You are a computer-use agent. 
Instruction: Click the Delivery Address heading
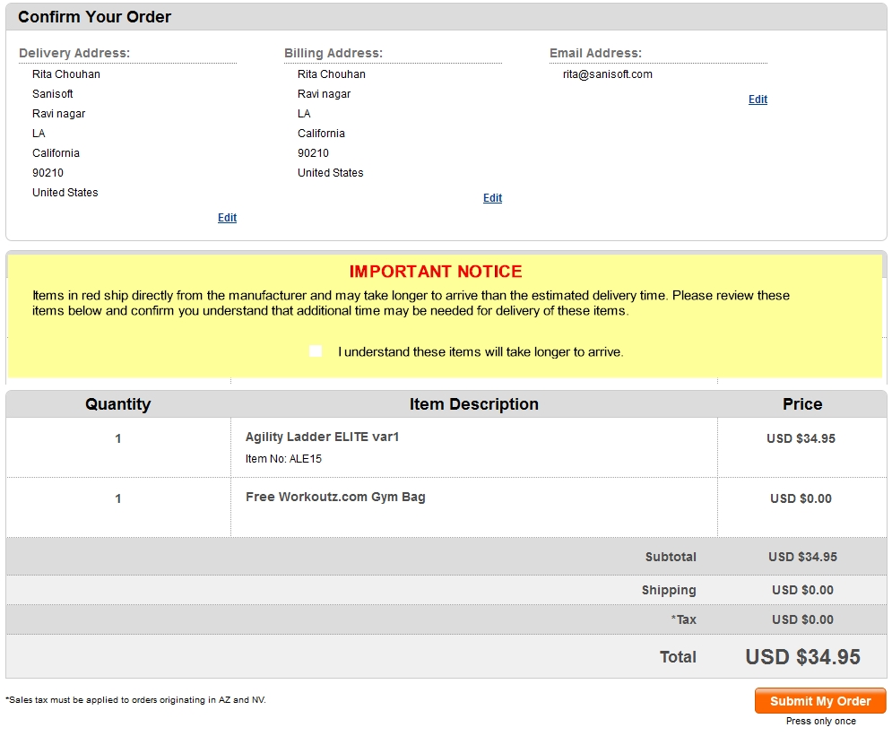pyautogui.click(x=74, y=54)
